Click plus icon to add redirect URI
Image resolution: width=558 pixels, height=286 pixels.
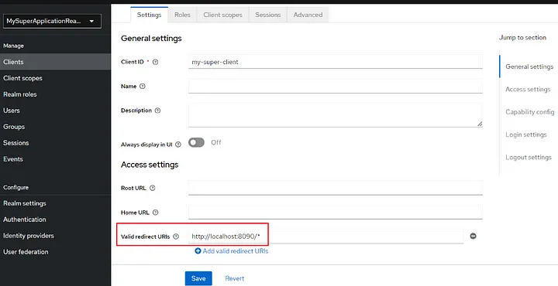tap(198, 251)
